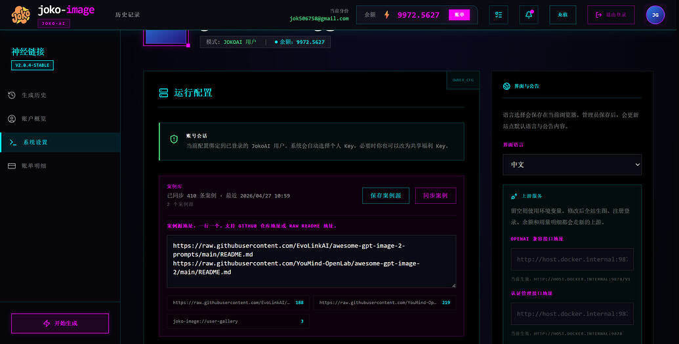The width and height of the screenshot is (679, 344).
Task: Click the lightning bolt balance icon
Action: pos(386,14)
